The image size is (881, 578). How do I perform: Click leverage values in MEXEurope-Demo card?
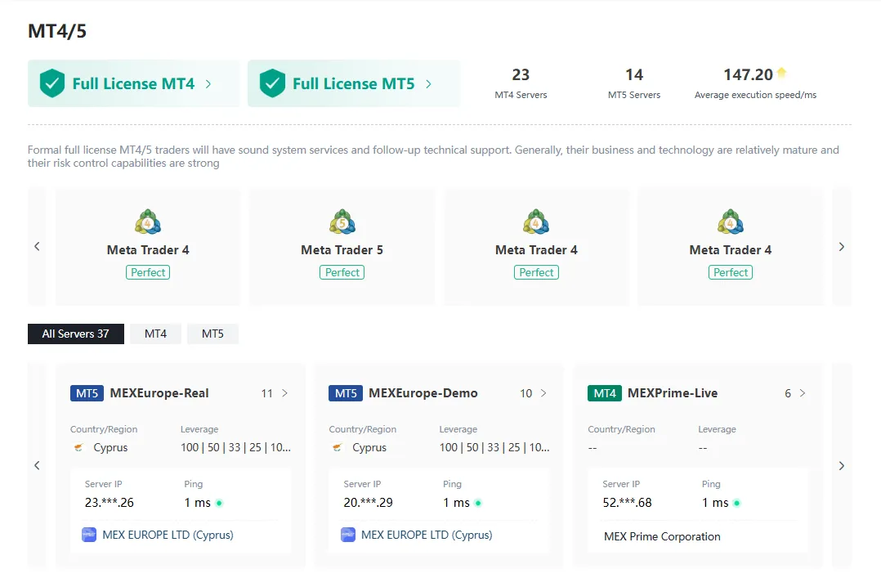pyautogui.click(x=494, y=447)
